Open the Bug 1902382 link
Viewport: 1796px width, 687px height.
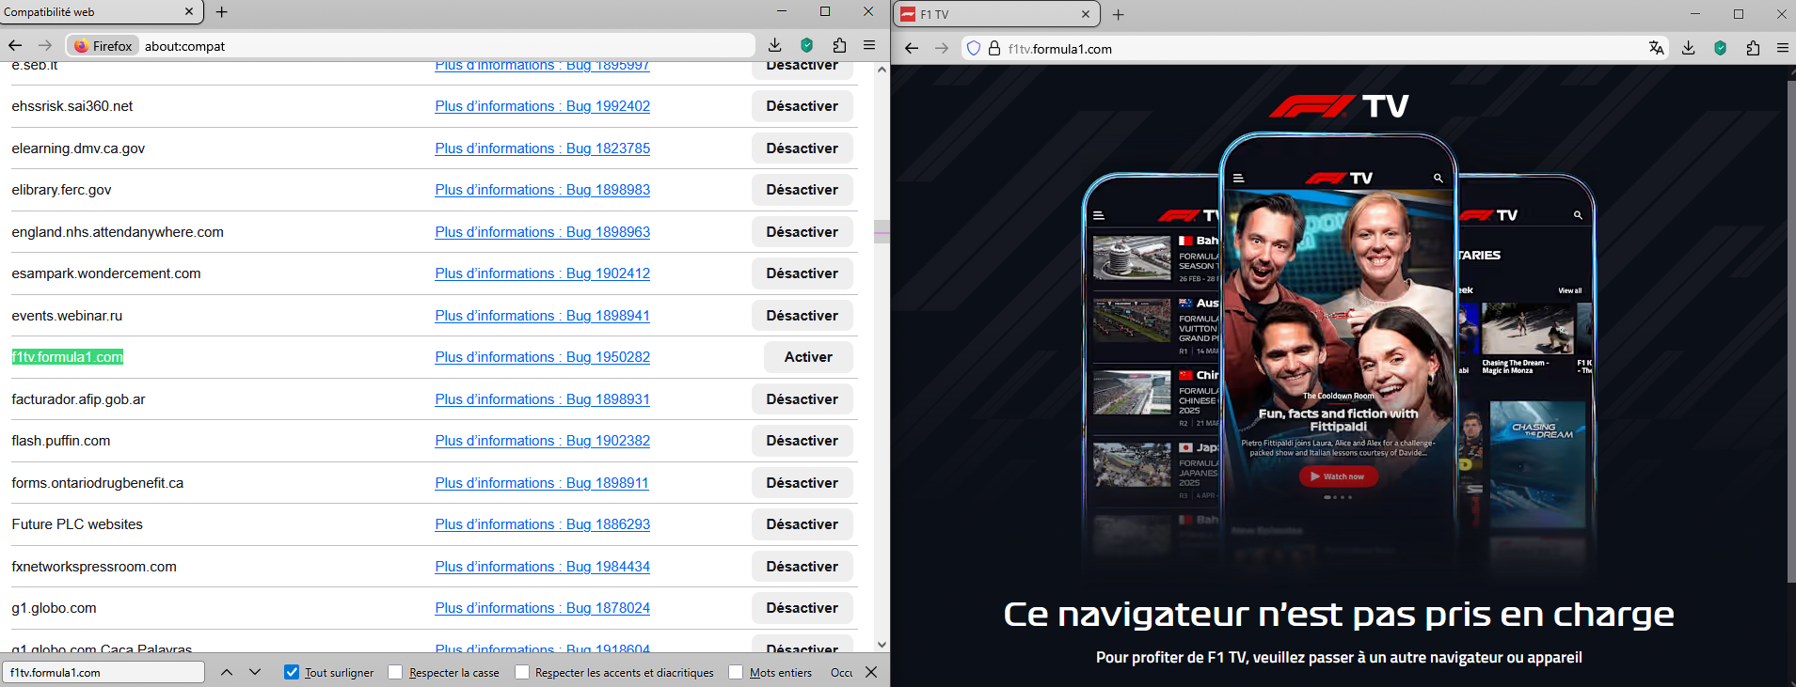pyautogui.click(x=543, y=441)
